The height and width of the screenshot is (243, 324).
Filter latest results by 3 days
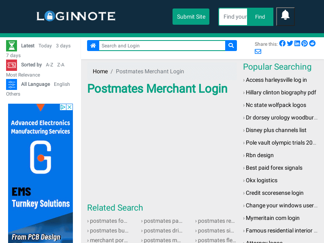coord(63,46)
